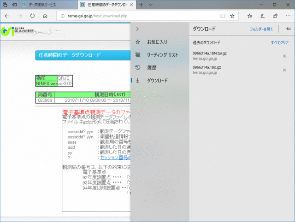Open the Hub favorites list icon
This screenshot has height=222, width=295.
(x=250, y=16)
